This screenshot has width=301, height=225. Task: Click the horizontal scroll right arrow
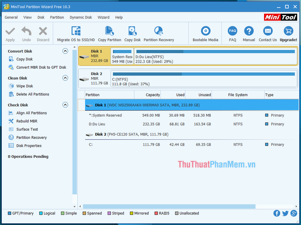(x=296, y=207)
